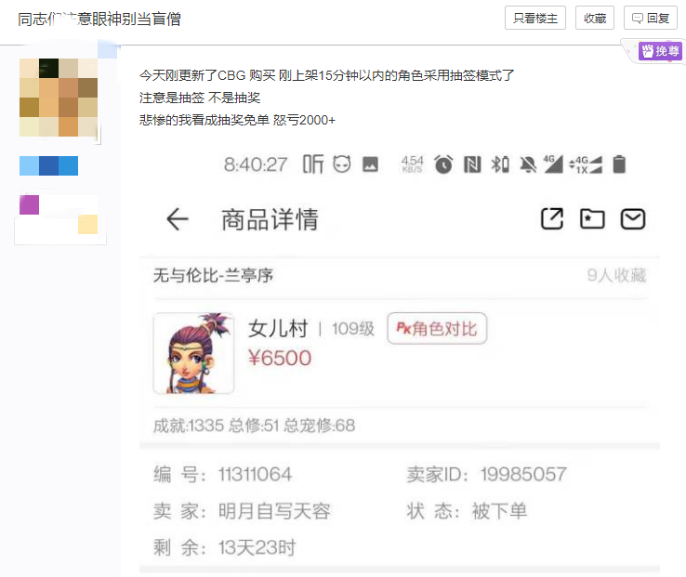Screen dimensions: 686x577
Task: Click the post line 注意是抽签 不是抽奖
Action: click(x=200, y=98)
